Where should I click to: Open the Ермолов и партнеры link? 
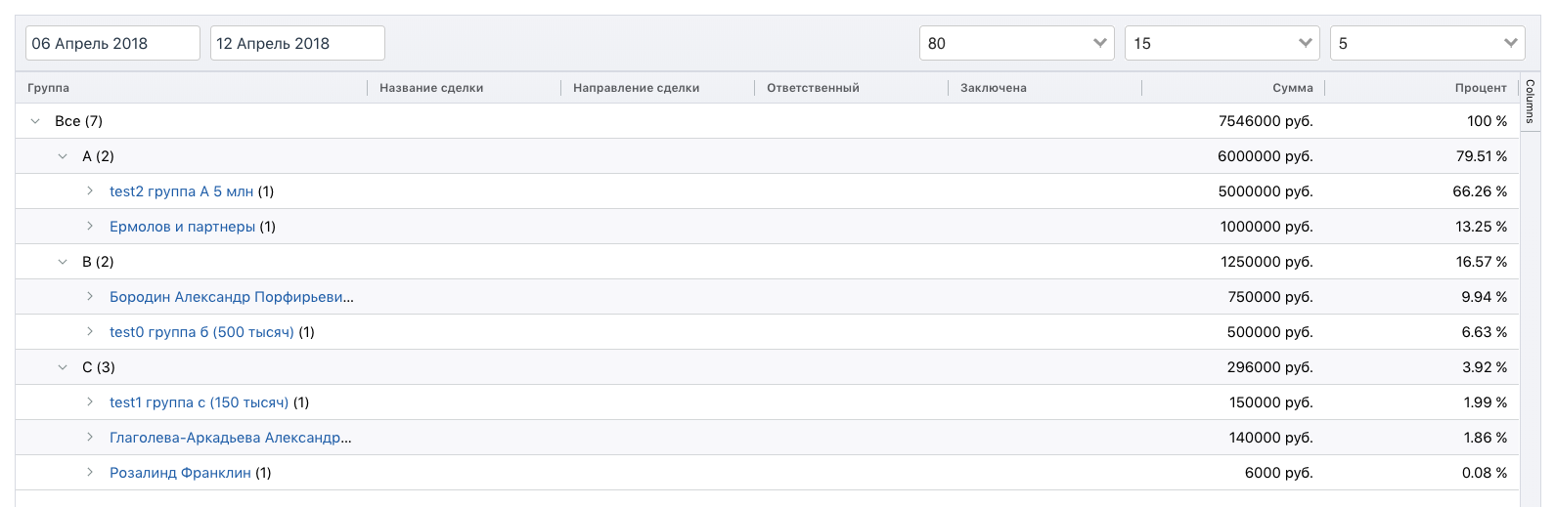coord(182,227)
